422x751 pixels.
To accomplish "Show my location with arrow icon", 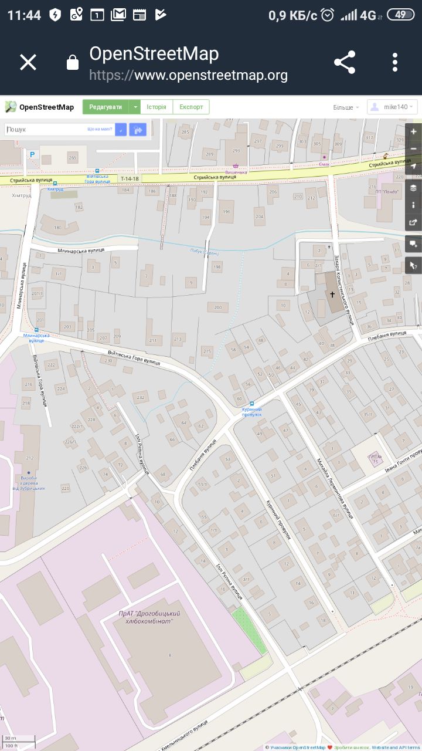I will pos(413,167).
